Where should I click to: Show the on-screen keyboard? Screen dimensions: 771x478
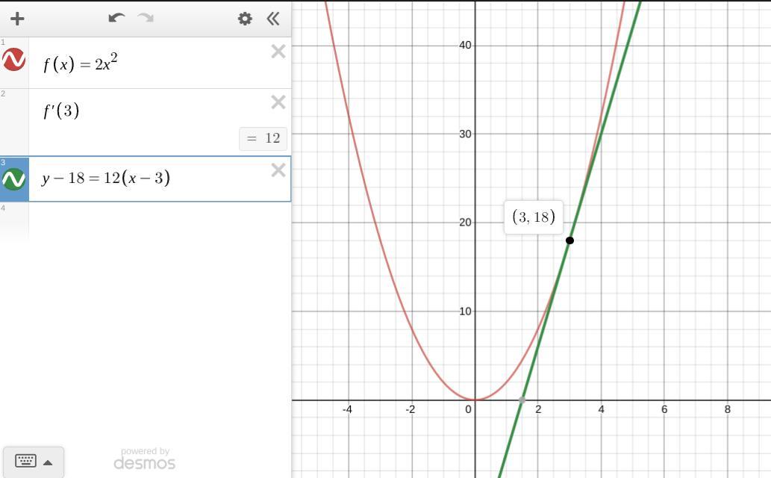tap(25, 462)
